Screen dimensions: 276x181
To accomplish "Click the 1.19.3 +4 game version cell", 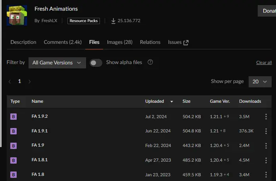I will [219, 175].
